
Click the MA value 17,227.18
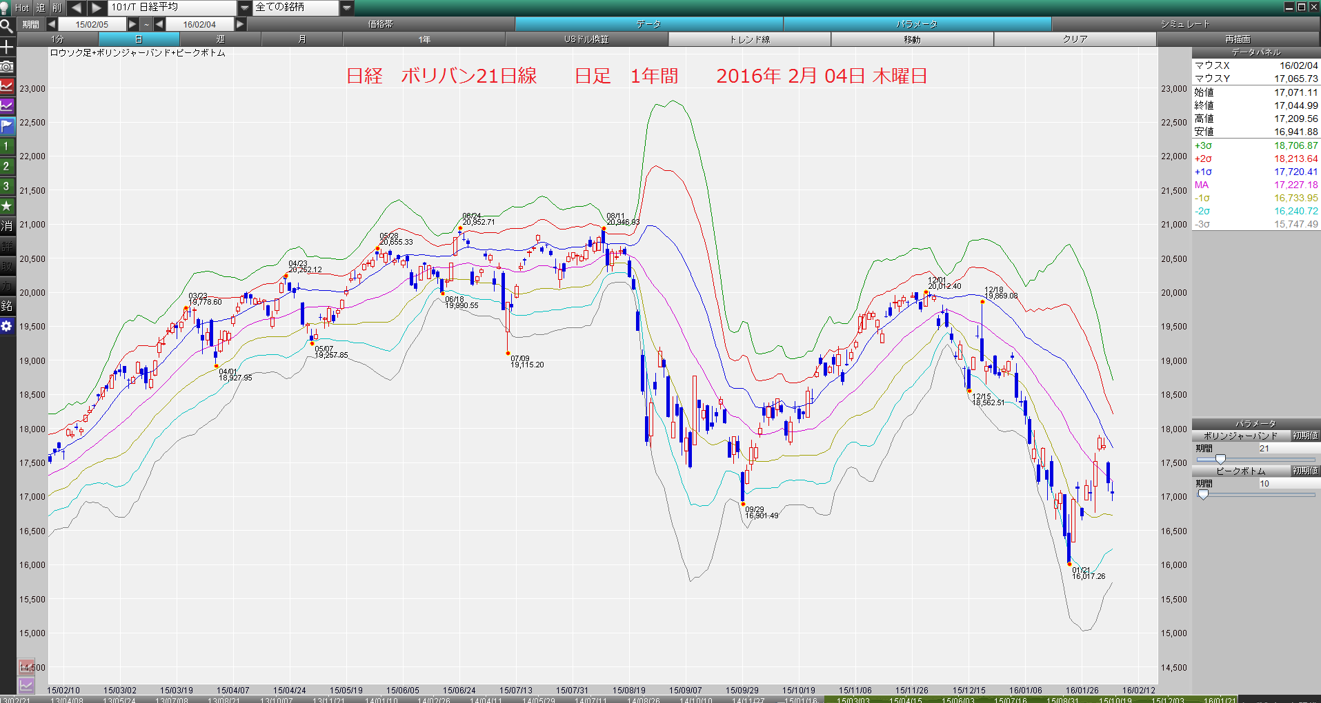1295,185
